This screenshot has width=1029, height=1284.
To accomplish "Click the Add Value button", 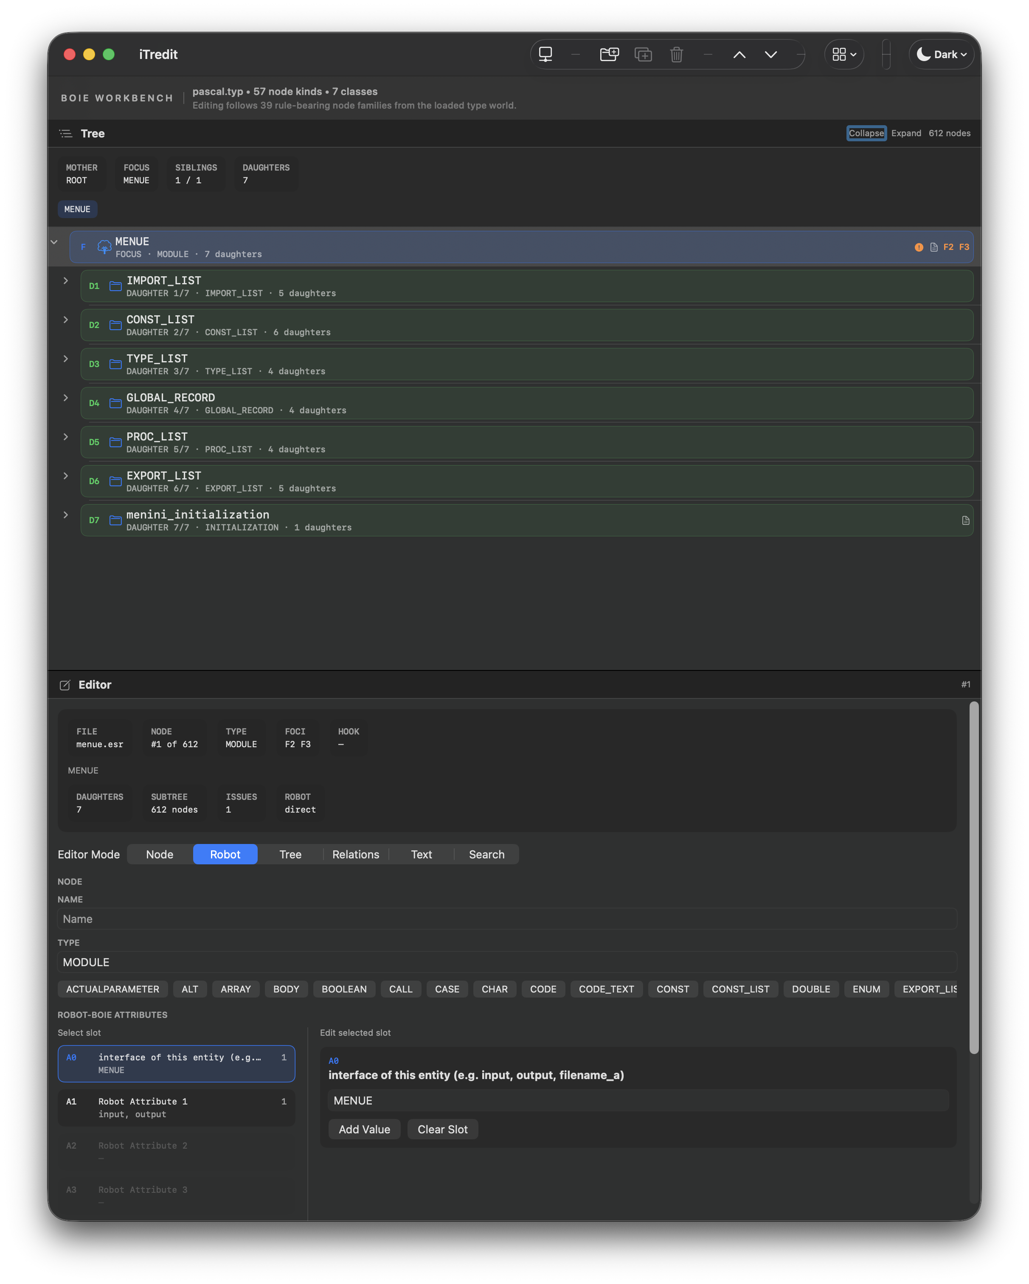I will 364,1129.
